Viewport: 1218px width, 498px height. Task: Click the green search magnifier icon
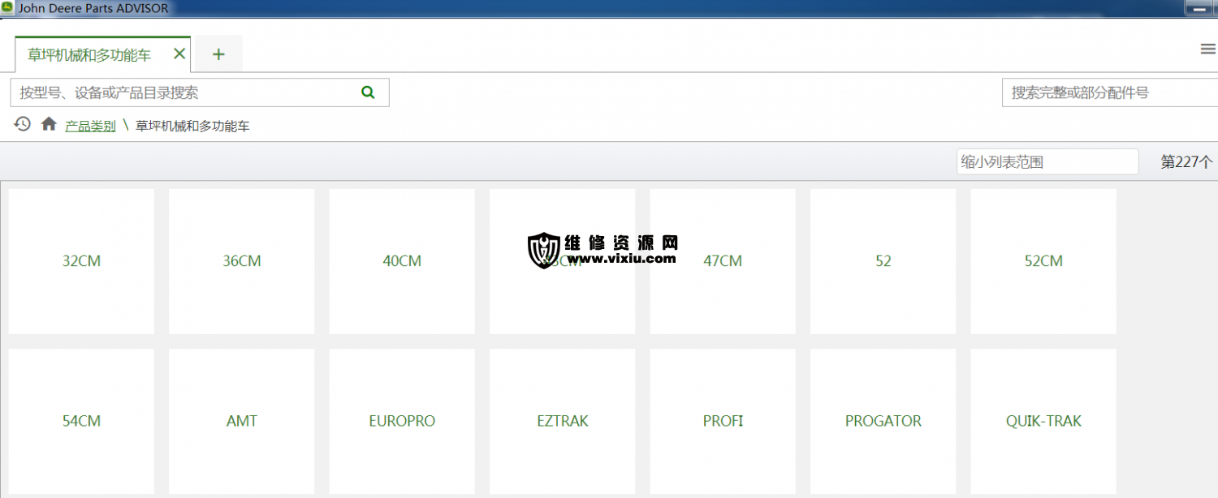[x=368, y=92]
